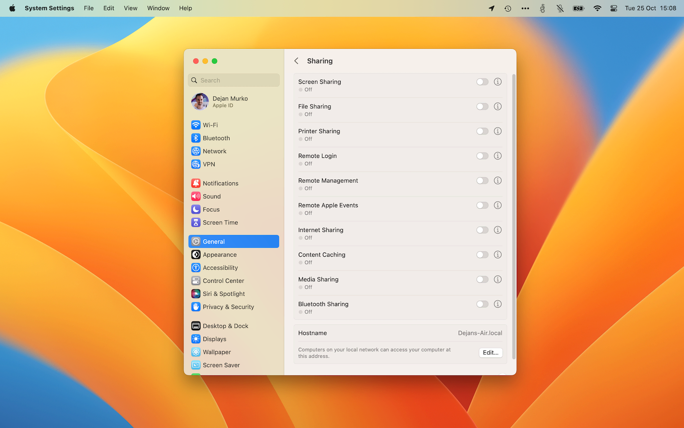Open Notifications via its bell icon
Screen dimensions: 684x428
pyautogui.click(x=196, y=183)
